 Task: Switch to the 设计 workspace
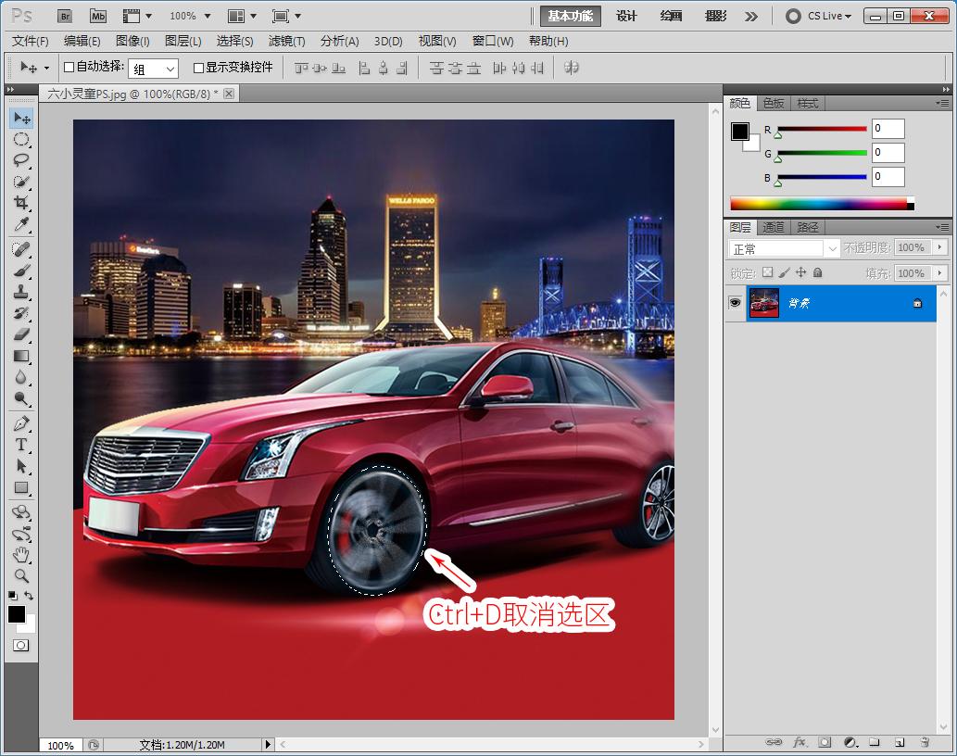pos(626,16)
